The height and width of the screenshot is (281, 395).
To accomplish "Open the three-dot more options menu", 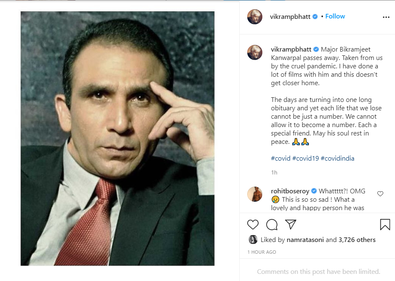I will [x=386, y=17].
